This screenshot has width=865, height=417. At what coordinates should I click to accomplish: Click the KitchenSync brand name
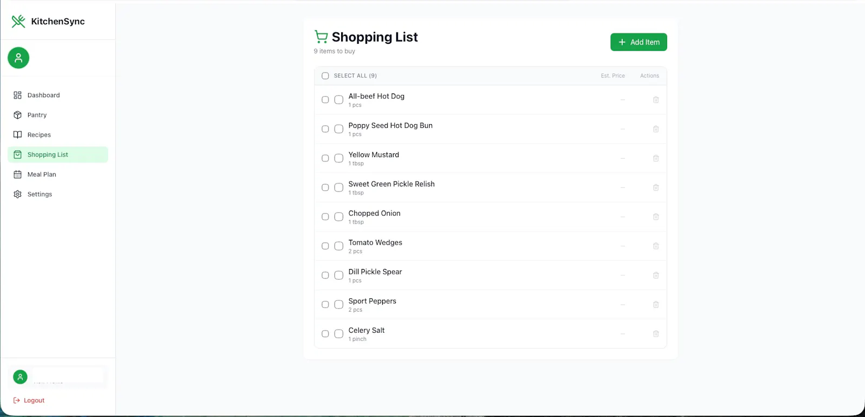pos(58,22)
